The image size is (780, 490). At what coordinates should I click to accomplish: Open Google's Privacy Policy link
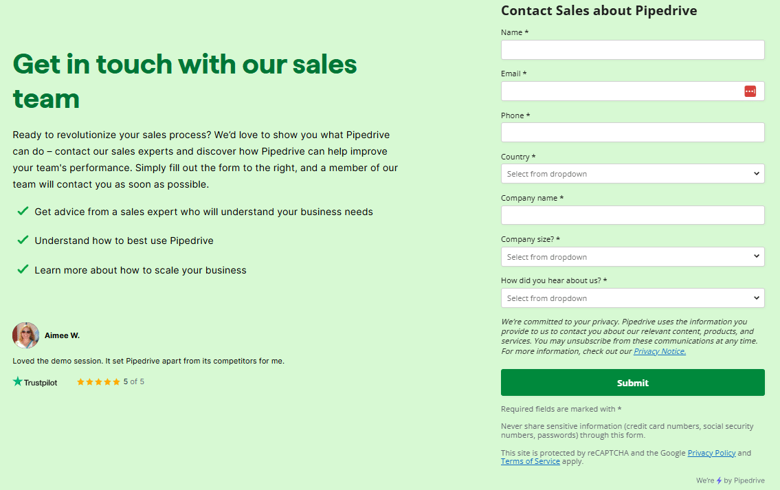click(711, 453)
